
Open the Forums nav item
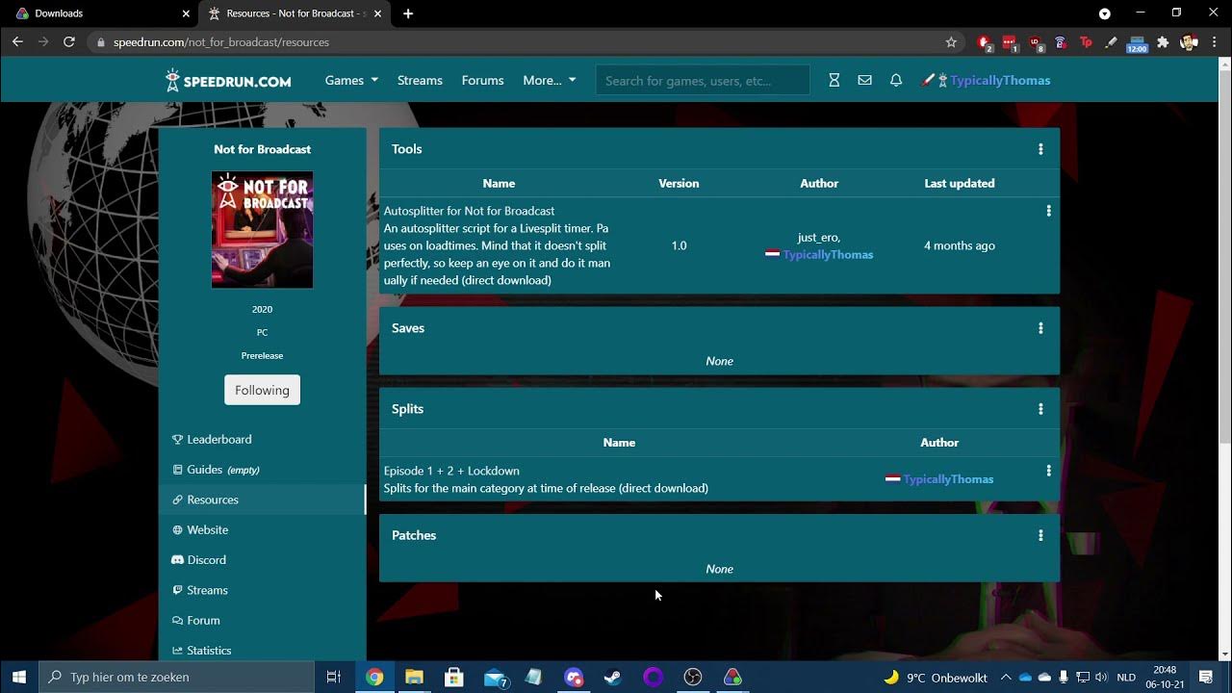click(x=482, y=81)
